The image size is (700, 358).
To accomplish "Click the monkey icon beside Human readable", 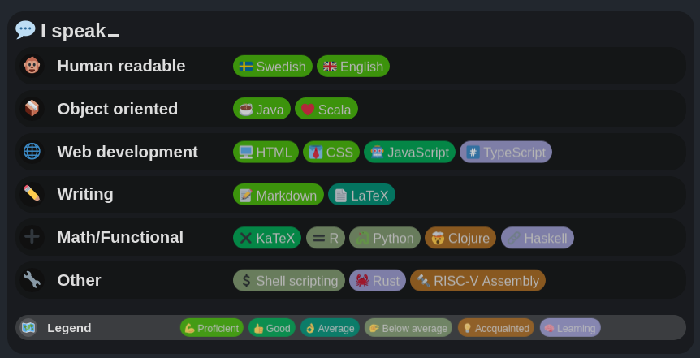I will click(x=32, y=66).
